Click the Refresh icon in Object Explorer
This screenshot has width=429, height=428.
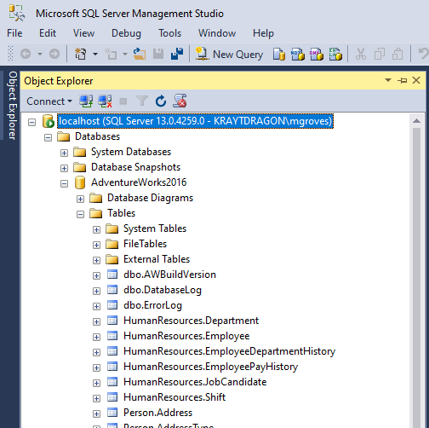pyautogui.click(x=161, y=101)
